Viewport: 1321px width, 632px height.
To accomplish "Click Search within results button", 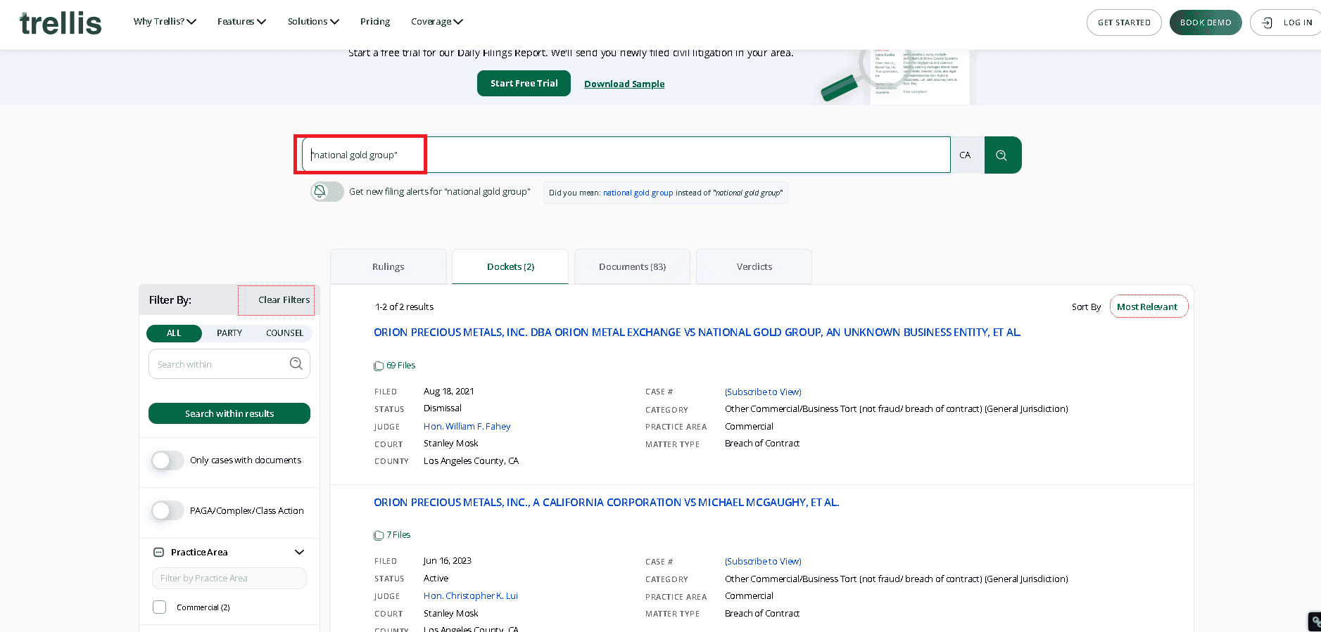I will 229,413.
